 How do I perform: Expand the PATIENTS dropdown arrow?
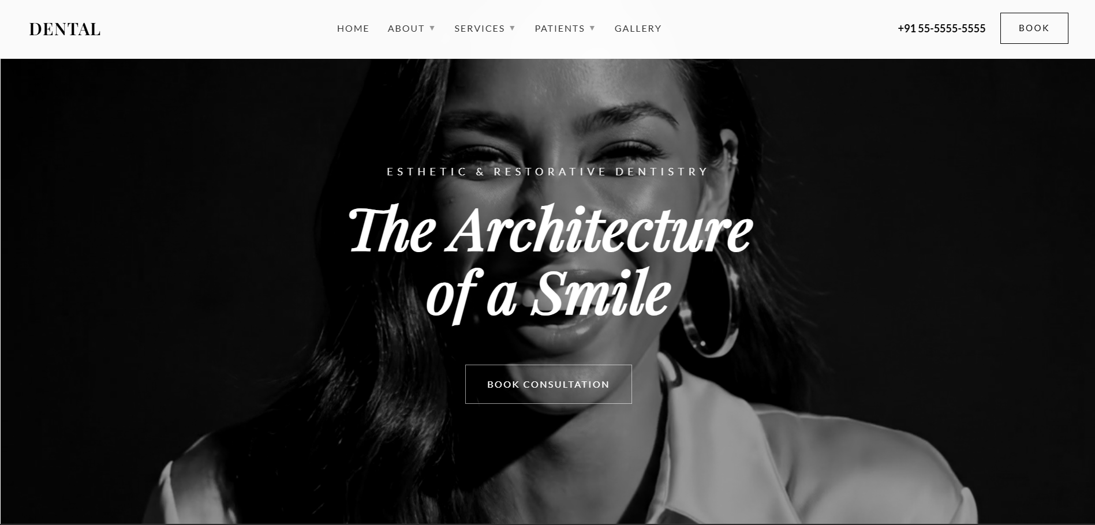pyautogui.click(x=592, y=28)
